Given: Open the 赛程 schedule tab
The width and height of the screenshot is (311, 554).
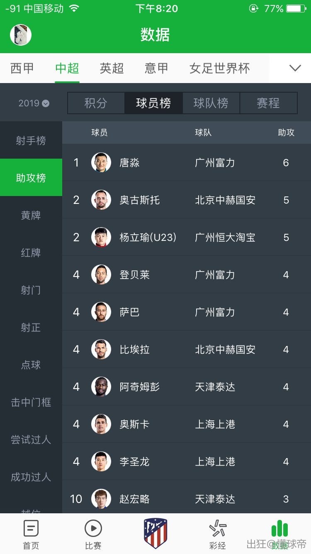Looking at the screenshot, I should (x=268, y=103).
